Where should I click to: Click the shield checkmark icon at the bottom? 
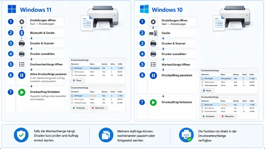pyautogui.click(x=21, y=135)
